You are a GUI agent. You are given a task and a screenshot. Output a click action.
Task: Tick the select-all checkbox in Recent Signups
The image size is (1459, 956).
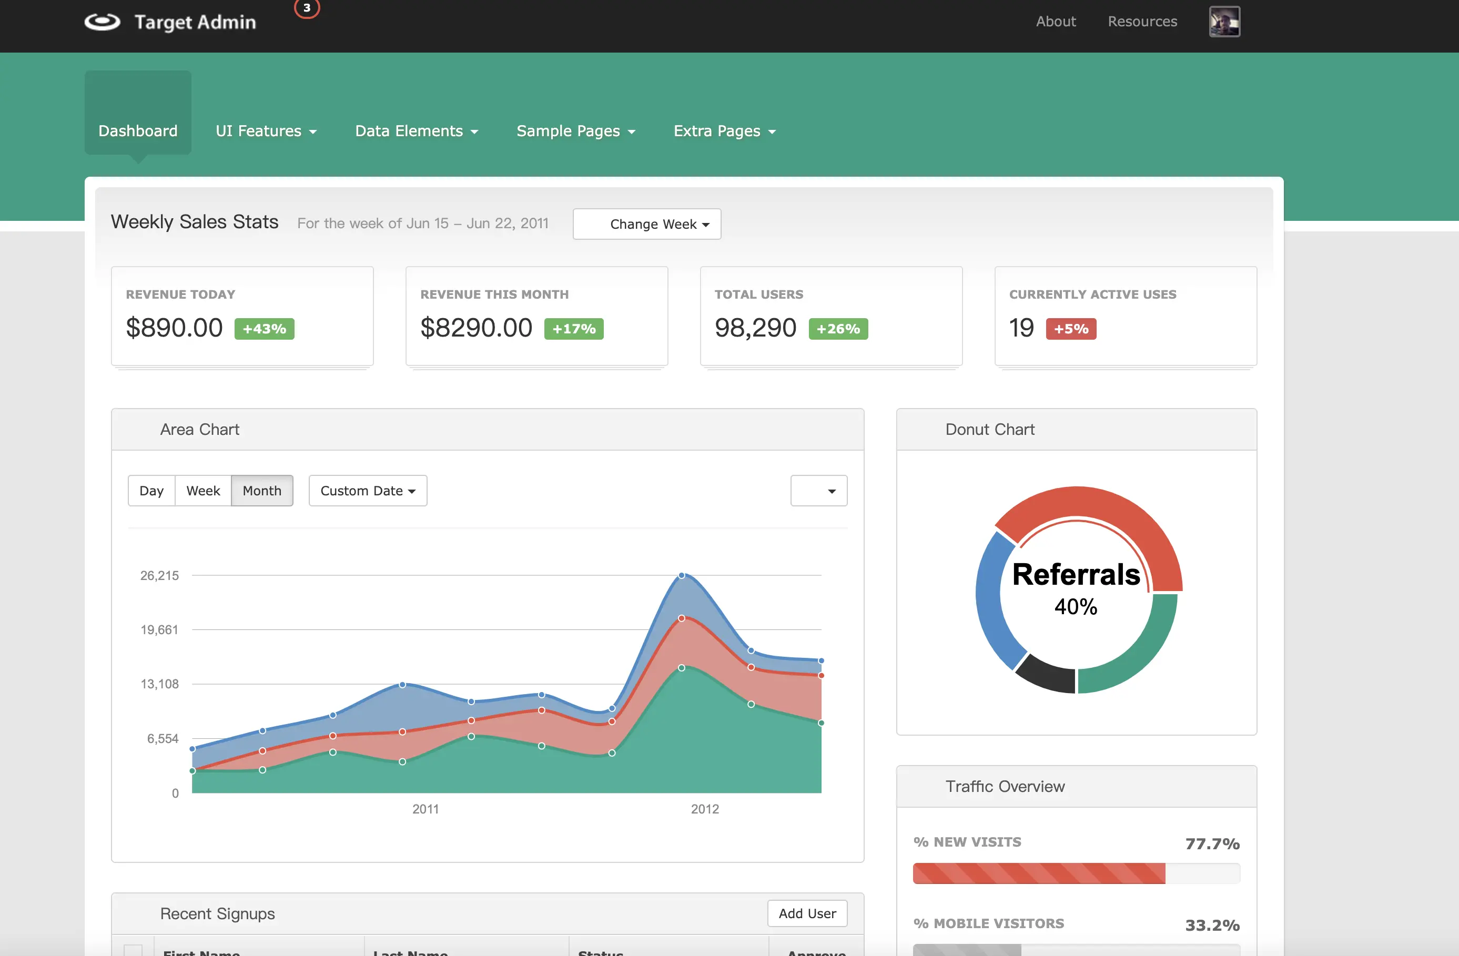[133, 951]
